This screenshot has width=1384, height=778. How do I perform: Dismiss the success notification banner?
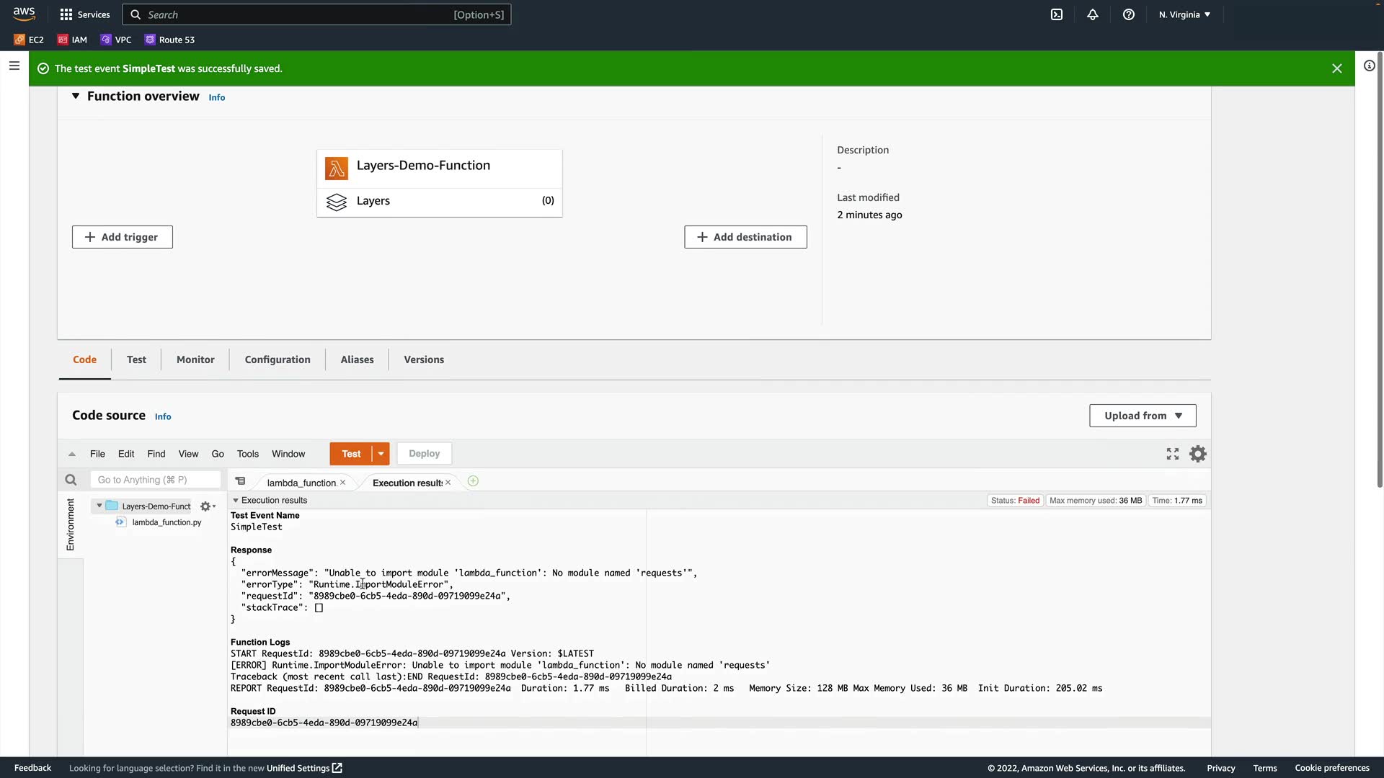point(1336,68)
